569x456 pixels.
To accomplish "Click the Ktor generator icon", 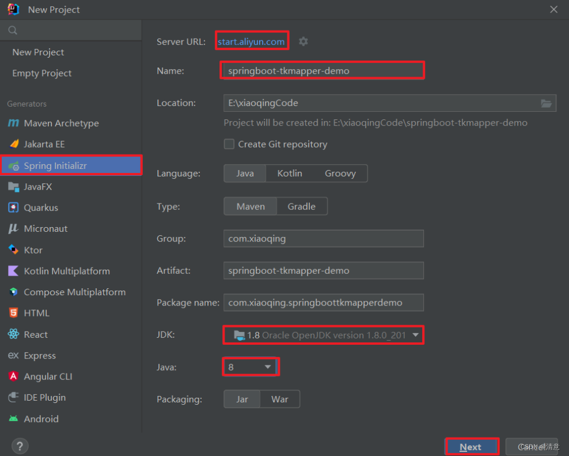I will click(x=13, y=250).
